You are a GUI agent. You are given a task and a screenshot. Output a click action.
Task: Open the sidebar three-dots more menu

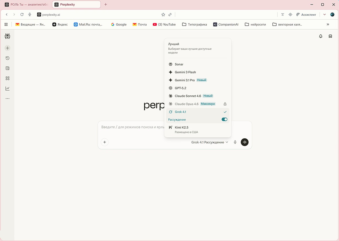coord(7,99)
